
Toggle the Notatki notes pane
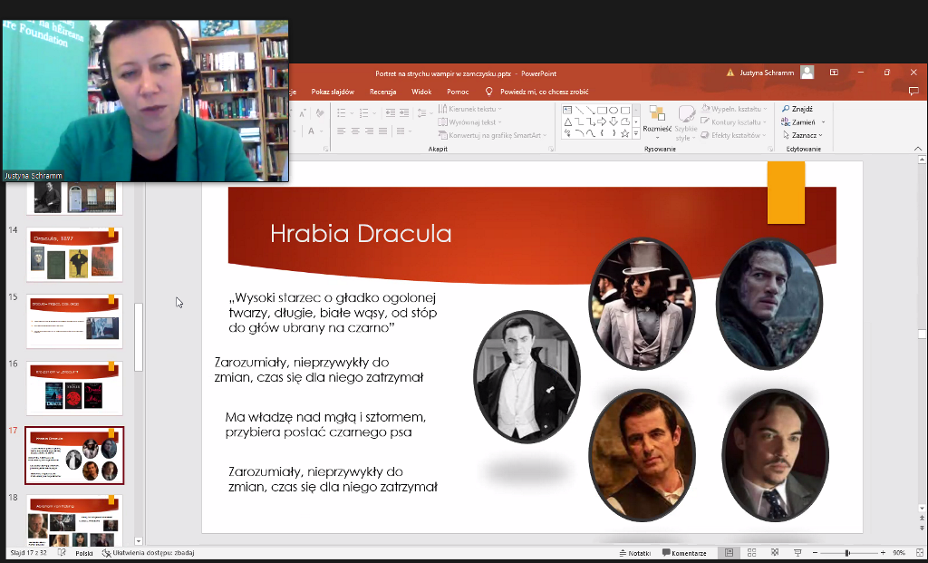tap(634, 552)
